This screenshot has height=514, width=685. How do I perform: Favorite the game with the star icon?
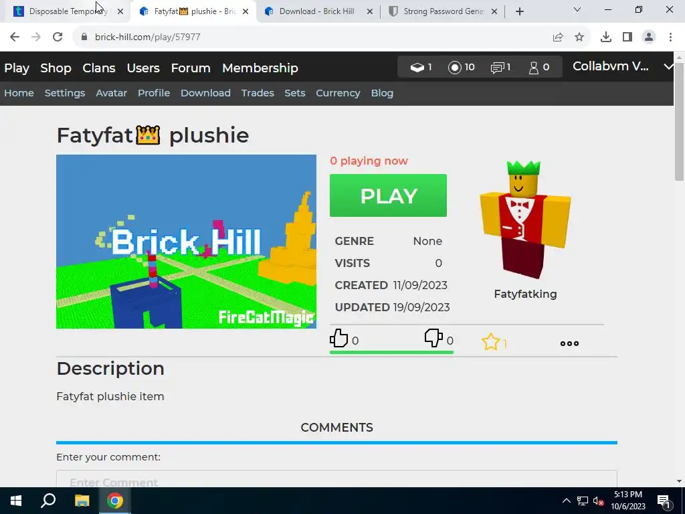(x=490, y=342)
